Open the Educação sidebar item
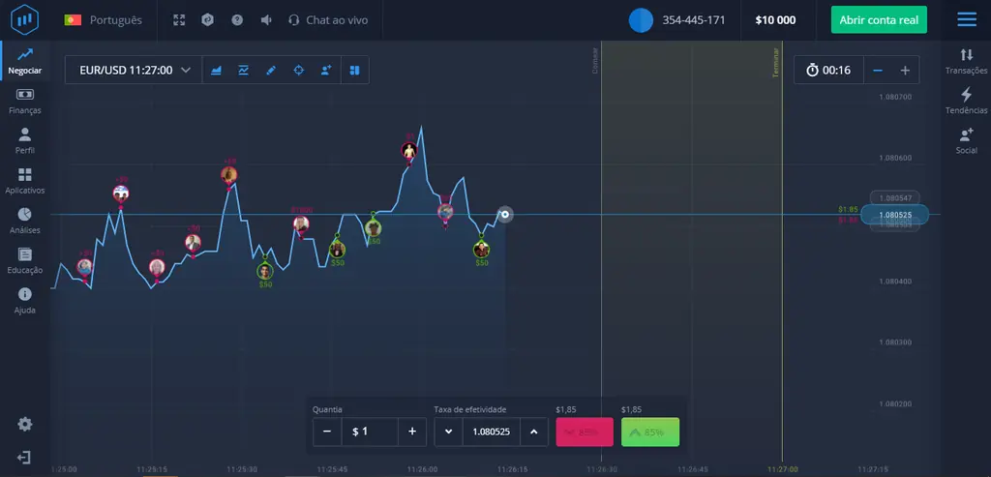The height and width of the screenshot is (477, 991). tap(24, 260)
